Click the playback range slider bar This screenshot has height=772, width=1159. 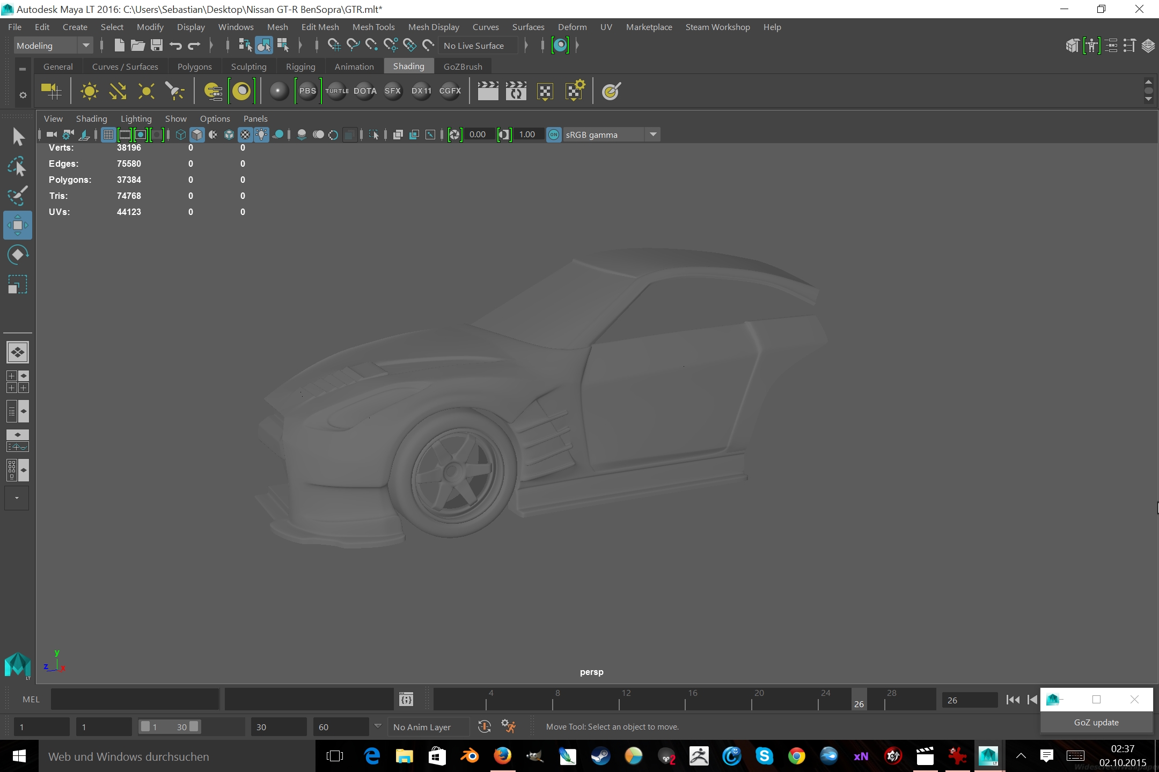(170, 727)
